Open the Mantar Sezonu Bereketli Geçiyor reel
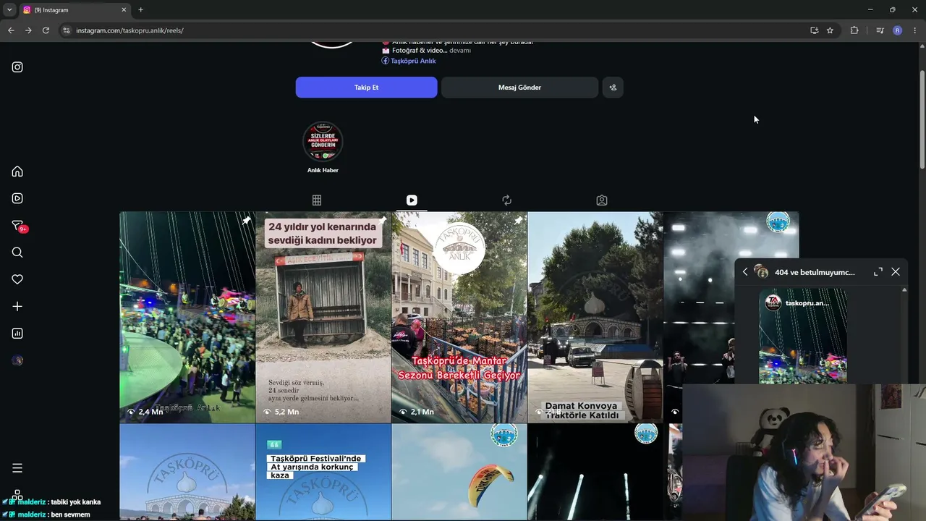 (459, 317)
